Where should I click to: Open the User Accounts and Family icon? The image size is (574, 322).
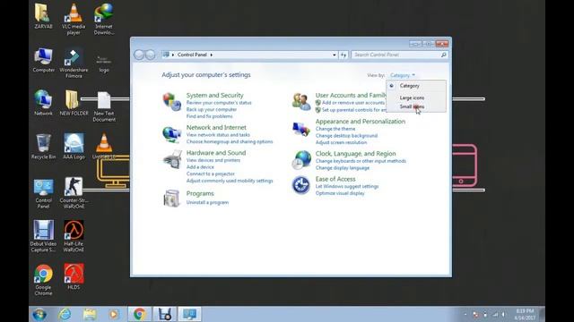[301, 101]
